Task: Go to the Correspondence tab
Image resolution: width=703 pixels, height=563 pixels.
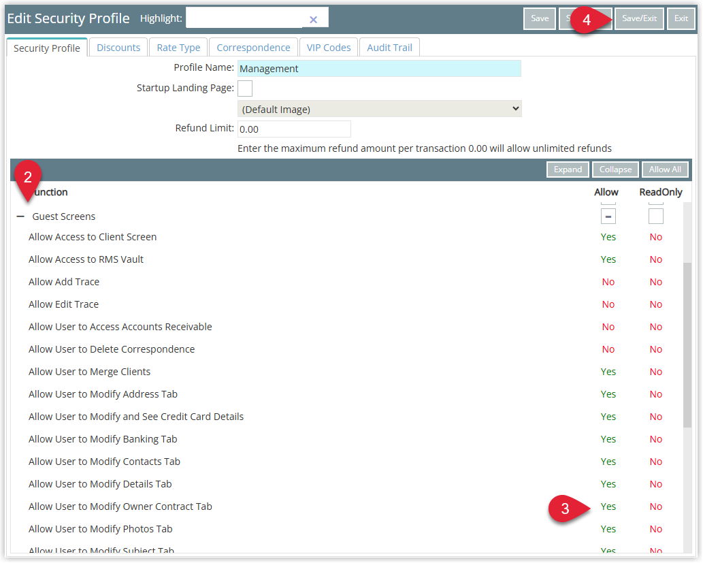Action: 253,48
